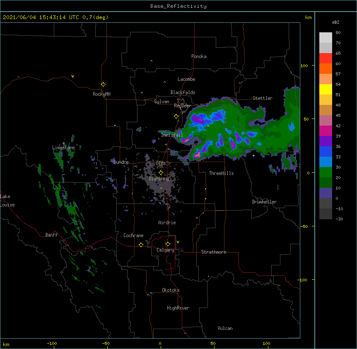Select the 30 dBZ light blue legend swatch
This screenshot has height=349, width=357.
[326, 162]
